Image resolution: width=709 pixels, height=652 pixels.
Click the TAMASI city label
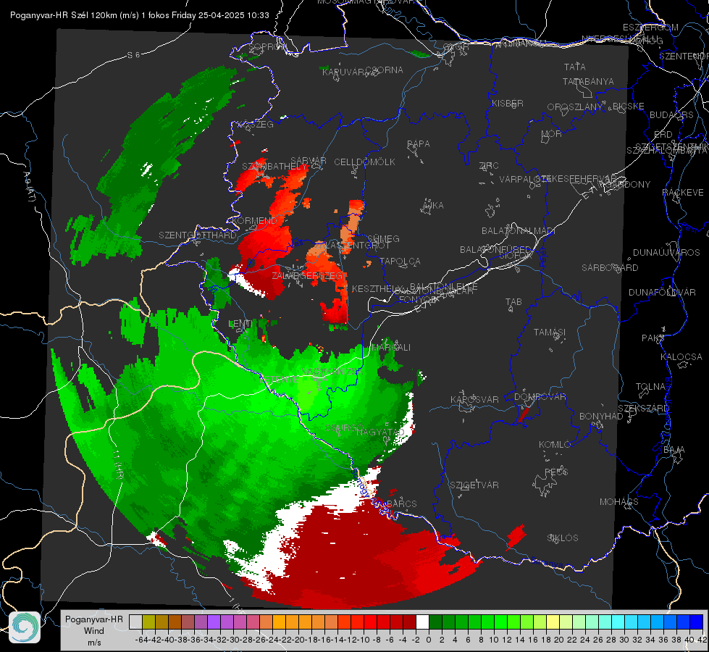[x=550, y=333]
